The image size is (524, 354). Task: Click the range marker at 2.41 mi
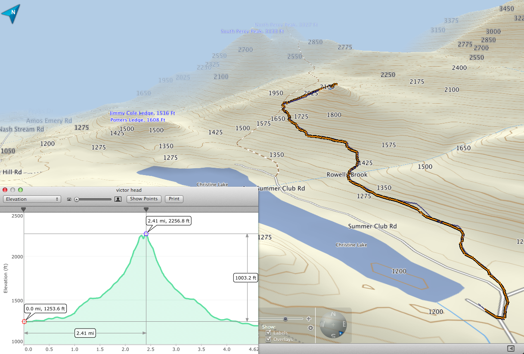(146, 209)
